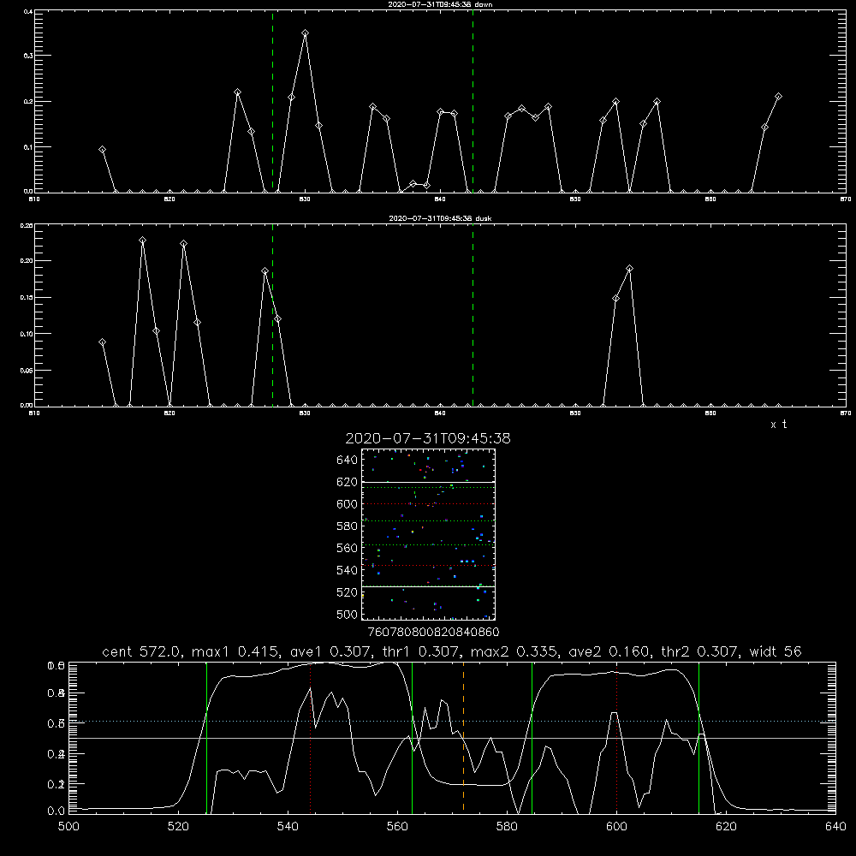
Task: Click the '580' y-axis label of scatter image
Action: (x=348, y=526)
